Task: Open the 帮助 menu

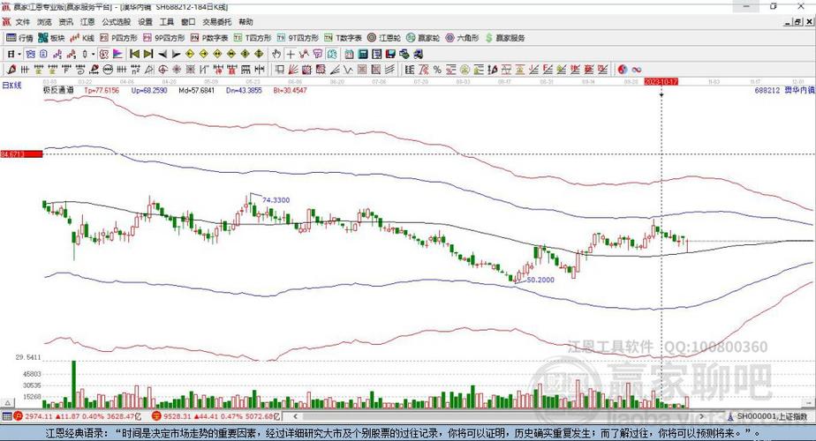Action: 246,22
